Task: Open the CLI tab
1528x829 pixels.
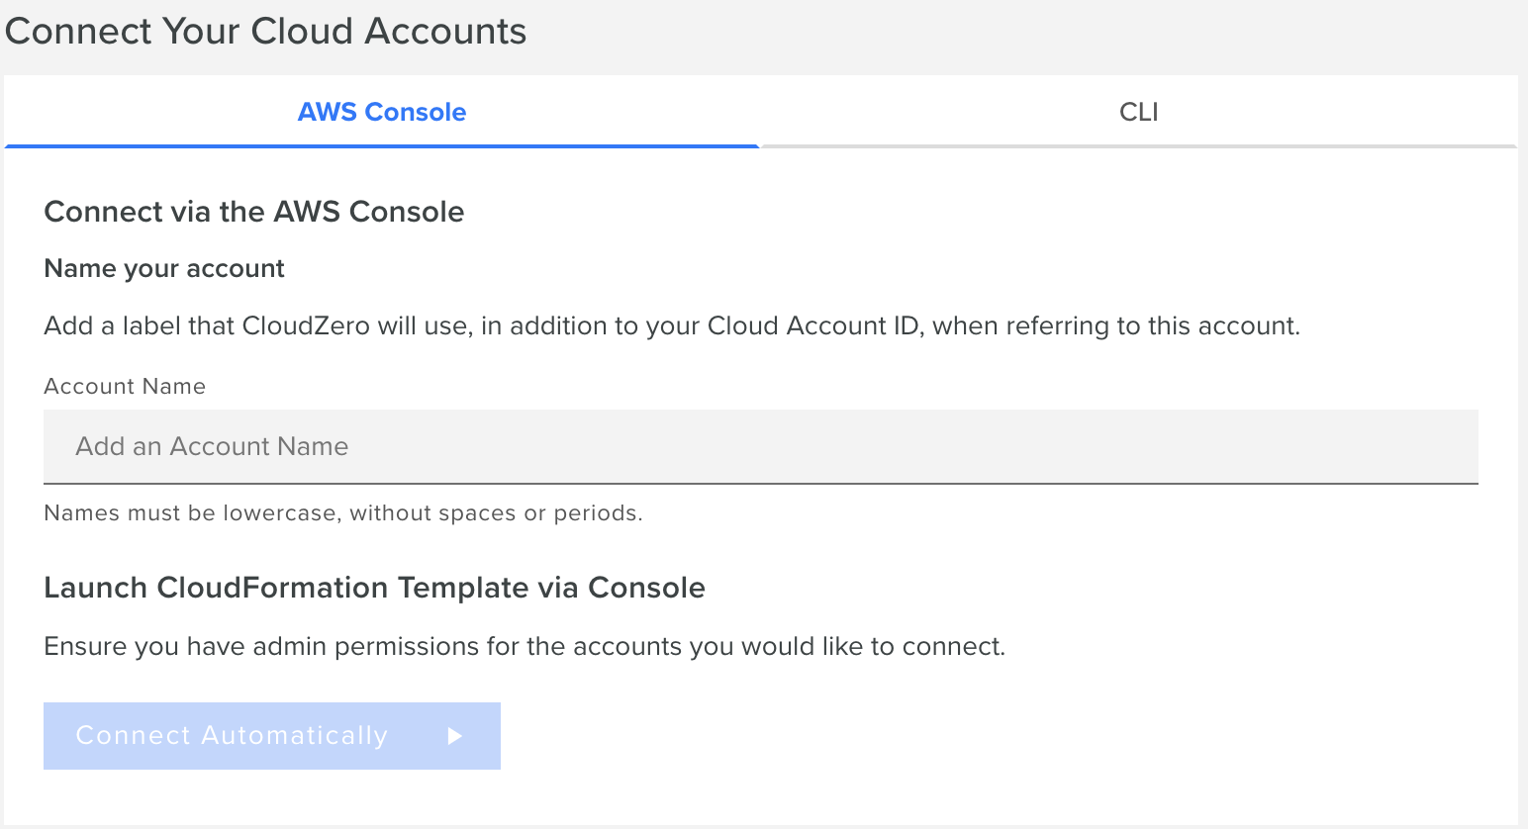Action: 1138,112
